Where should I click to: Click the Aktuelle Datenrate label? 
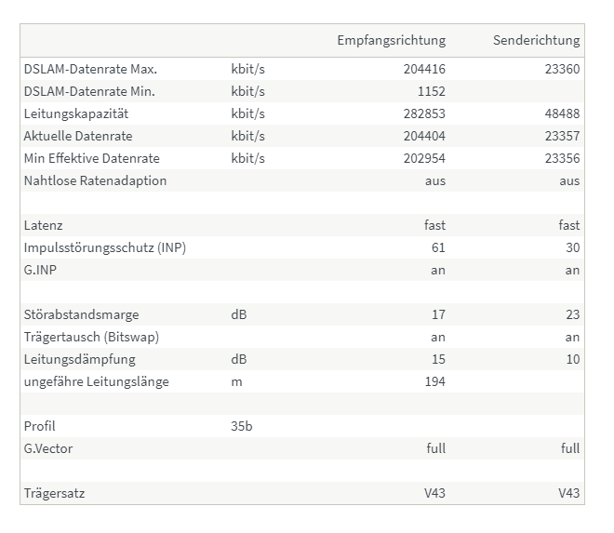[78, 137]
